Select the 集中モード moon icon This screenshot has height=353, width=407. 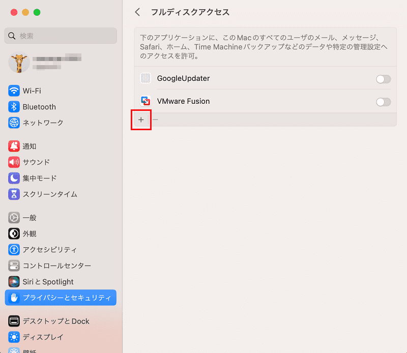click(14, 179)
